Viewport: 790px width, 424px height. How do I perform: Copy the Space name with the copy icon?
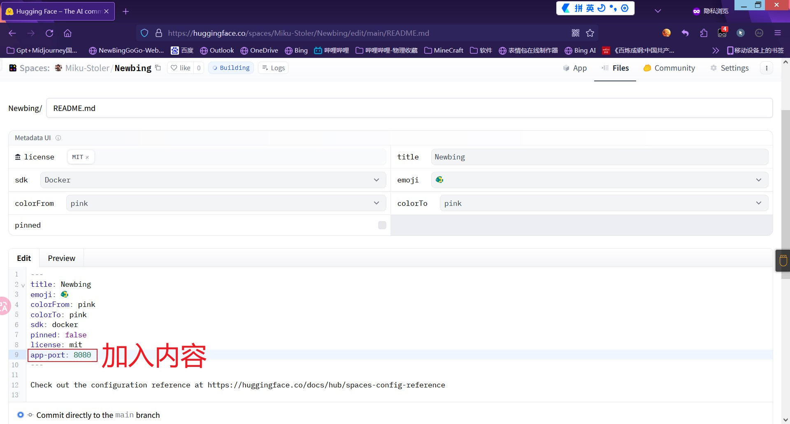tap(158, 68)
